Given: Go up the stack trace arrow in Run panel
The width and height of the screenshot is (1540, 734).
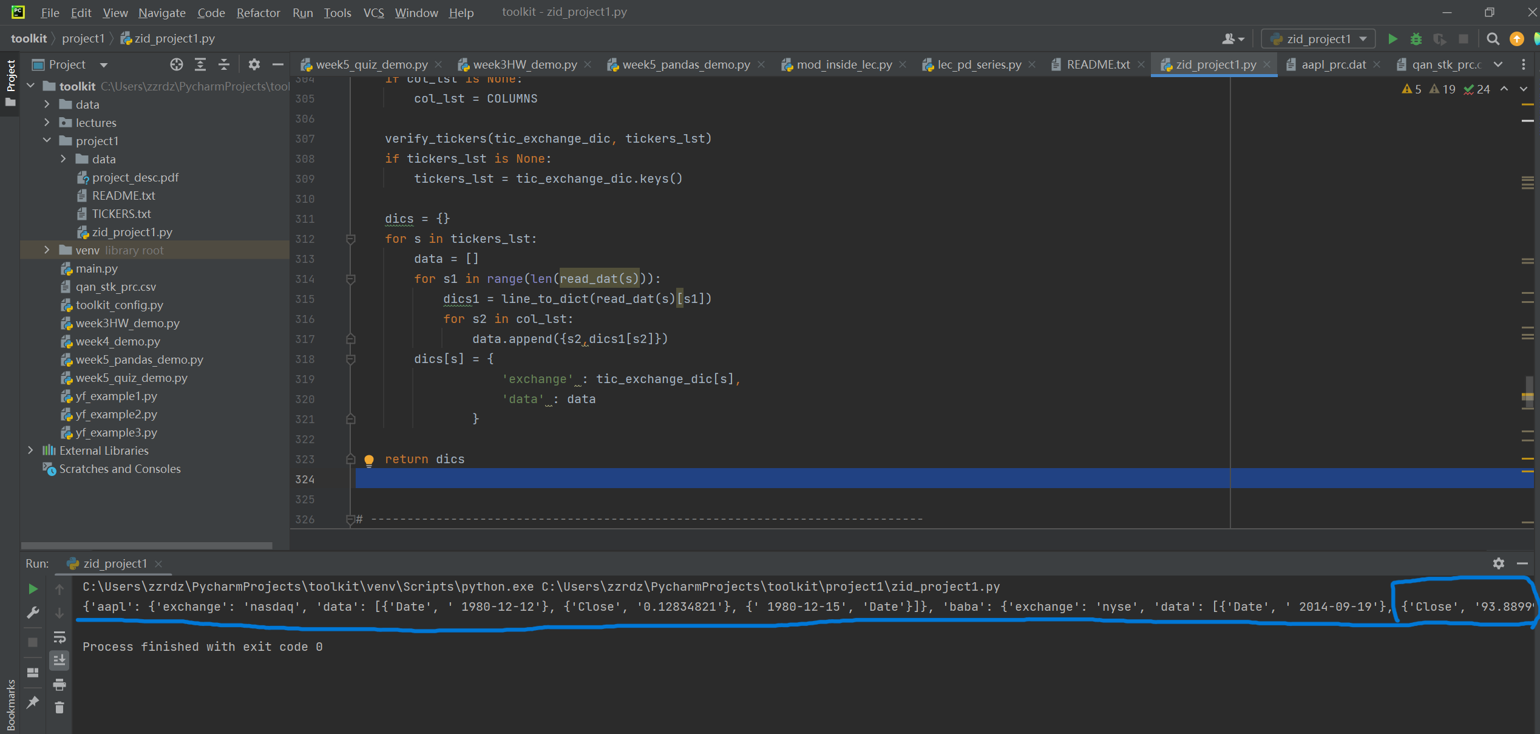Looking at the screenshot, I should click(59, 589).
